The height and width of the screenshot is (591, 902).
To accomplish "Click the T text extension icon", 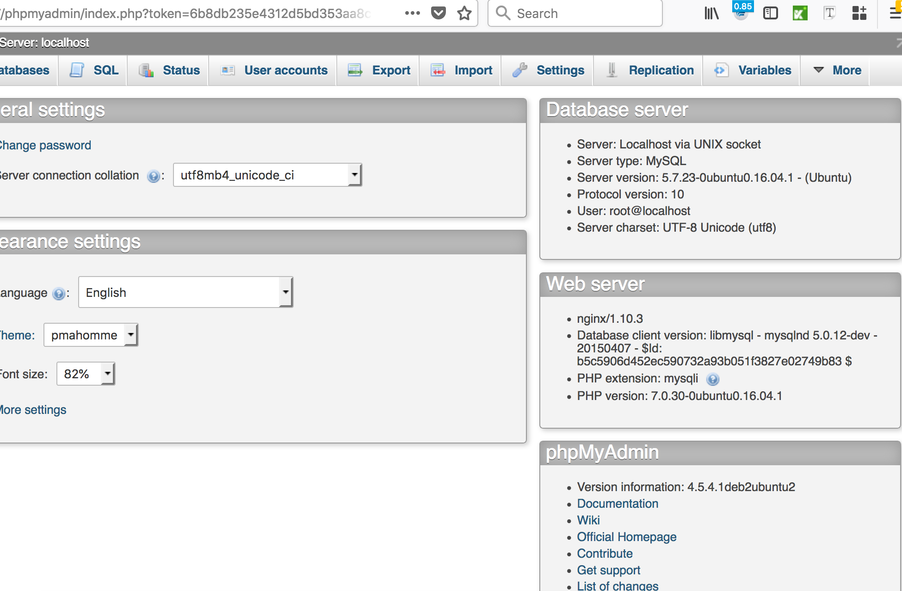I will tap(829, 13).
